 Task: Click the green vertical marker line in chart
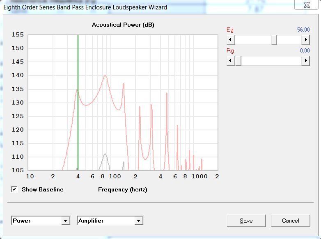pos(78,102)
